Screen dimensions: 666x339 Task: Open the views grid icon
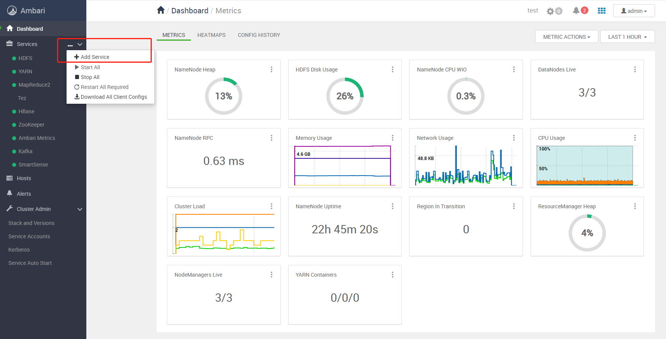602,11
